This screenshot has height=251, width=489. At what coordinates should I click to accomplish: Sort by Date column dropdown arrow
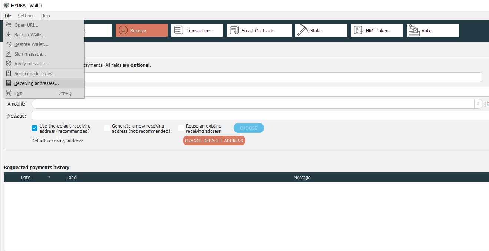tap(49, 178)
